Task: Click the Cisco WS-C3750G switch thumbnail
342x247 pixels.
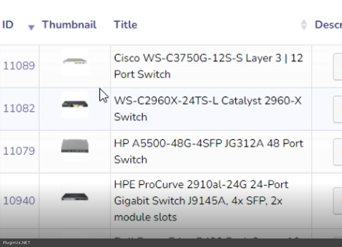Action: pos(75,62)
